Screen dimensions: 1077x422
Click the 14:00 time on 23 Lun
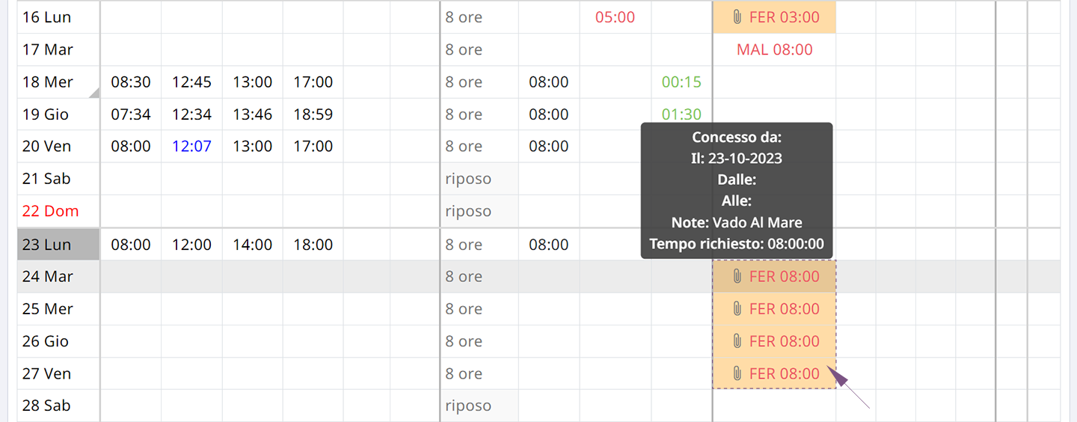pyautogui.click(x=252, y=245)
